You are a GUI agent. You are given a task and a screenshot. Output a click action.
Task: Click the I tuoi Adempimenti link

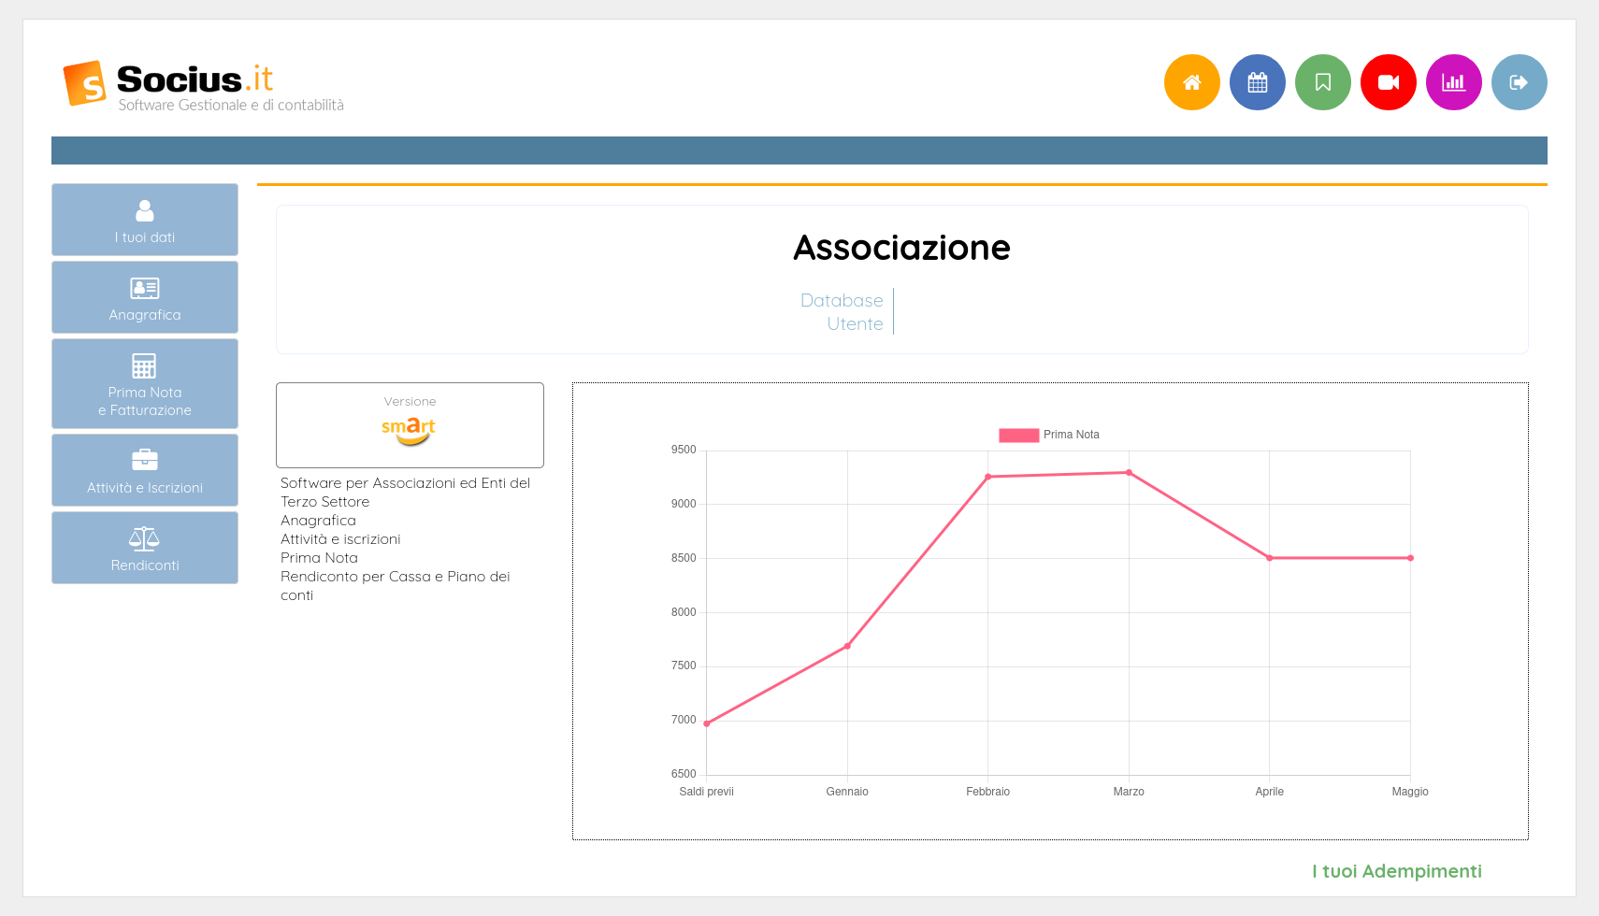coord(1396,871)
